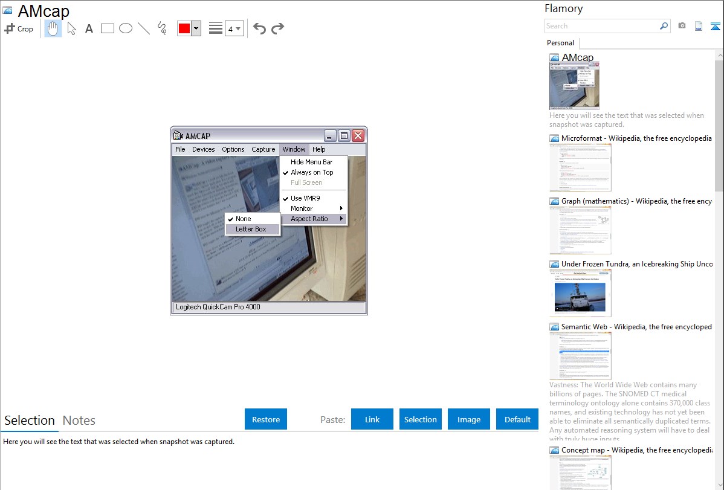Click the sidebar scroll up arrow

(719, 55)
